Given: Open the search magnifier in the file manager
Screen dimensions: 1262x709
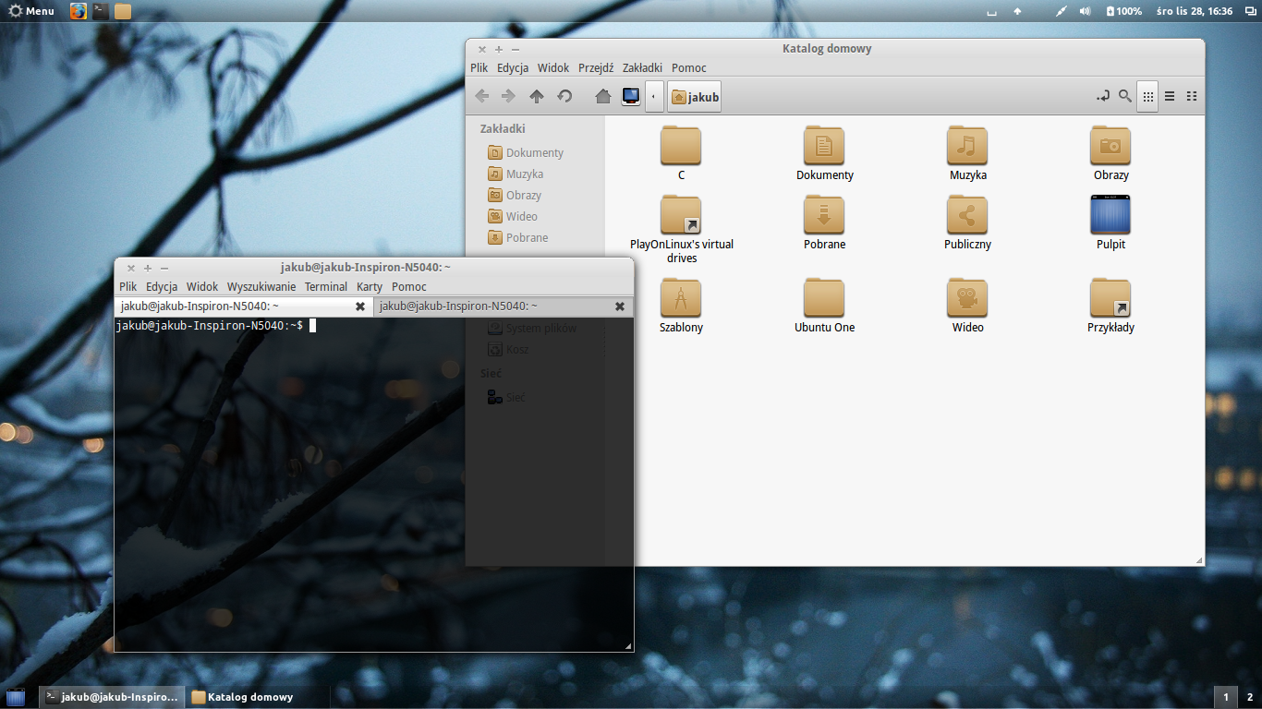Looking at the screenshot, I should (x=1124, y=96).
